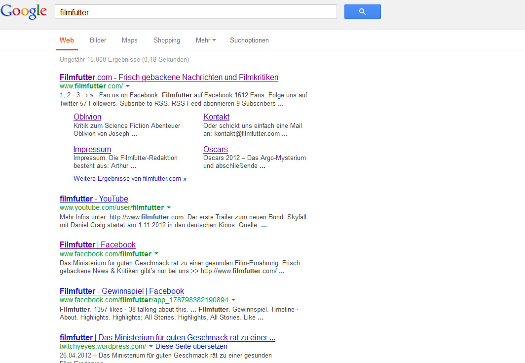Click the filmfutter search input field
This screenshot has height=363, width=525.
tap(196, 12)
